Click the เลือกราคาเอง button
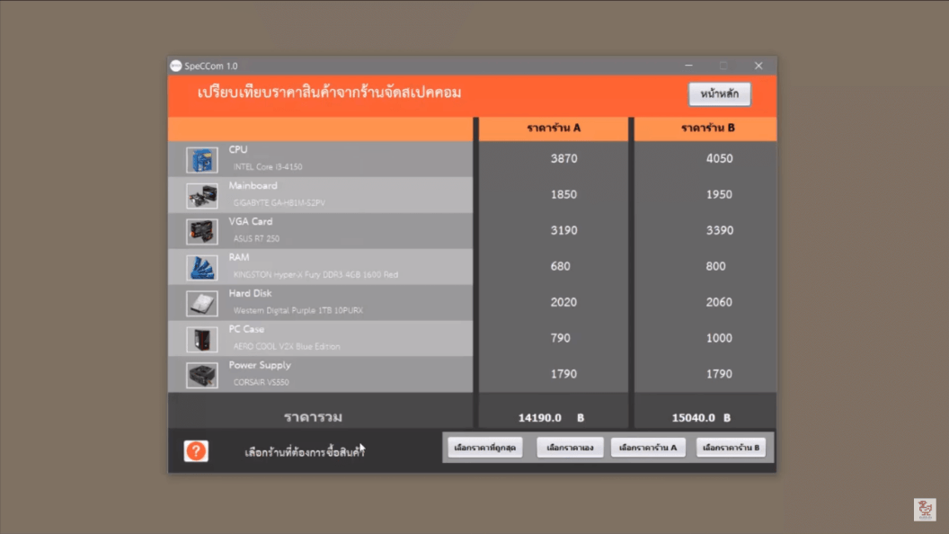 click(570, 448)
